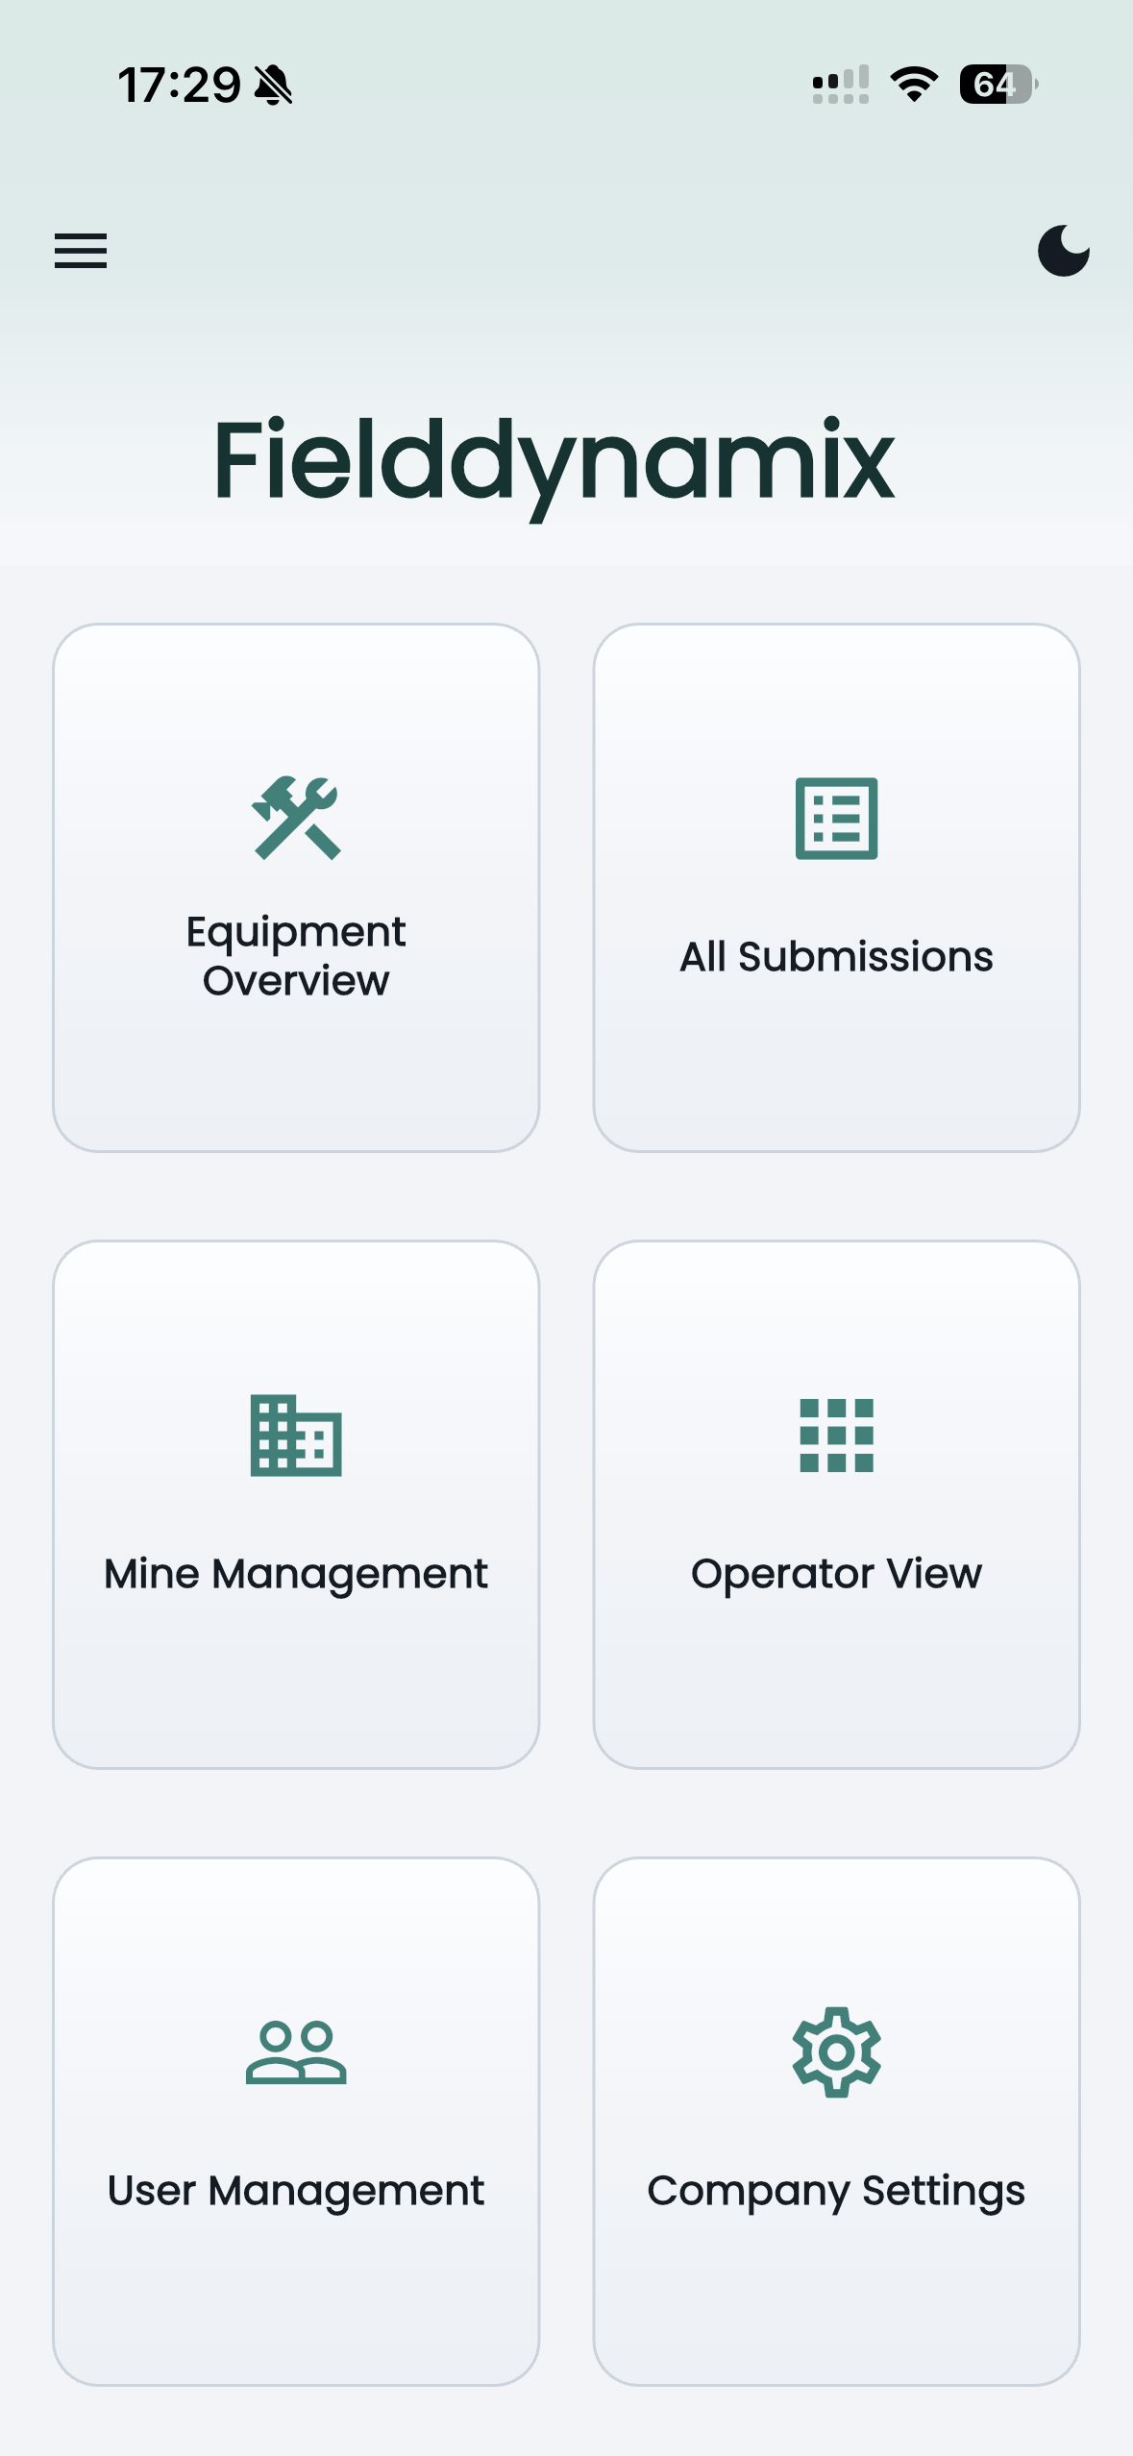
Task: Click the Fielddynamix title heading
Action: (554, 461)
